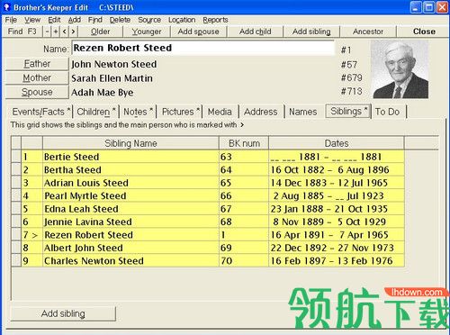
Task: Click Add sibling in the toolbar
Action: [x=311, y=32]
